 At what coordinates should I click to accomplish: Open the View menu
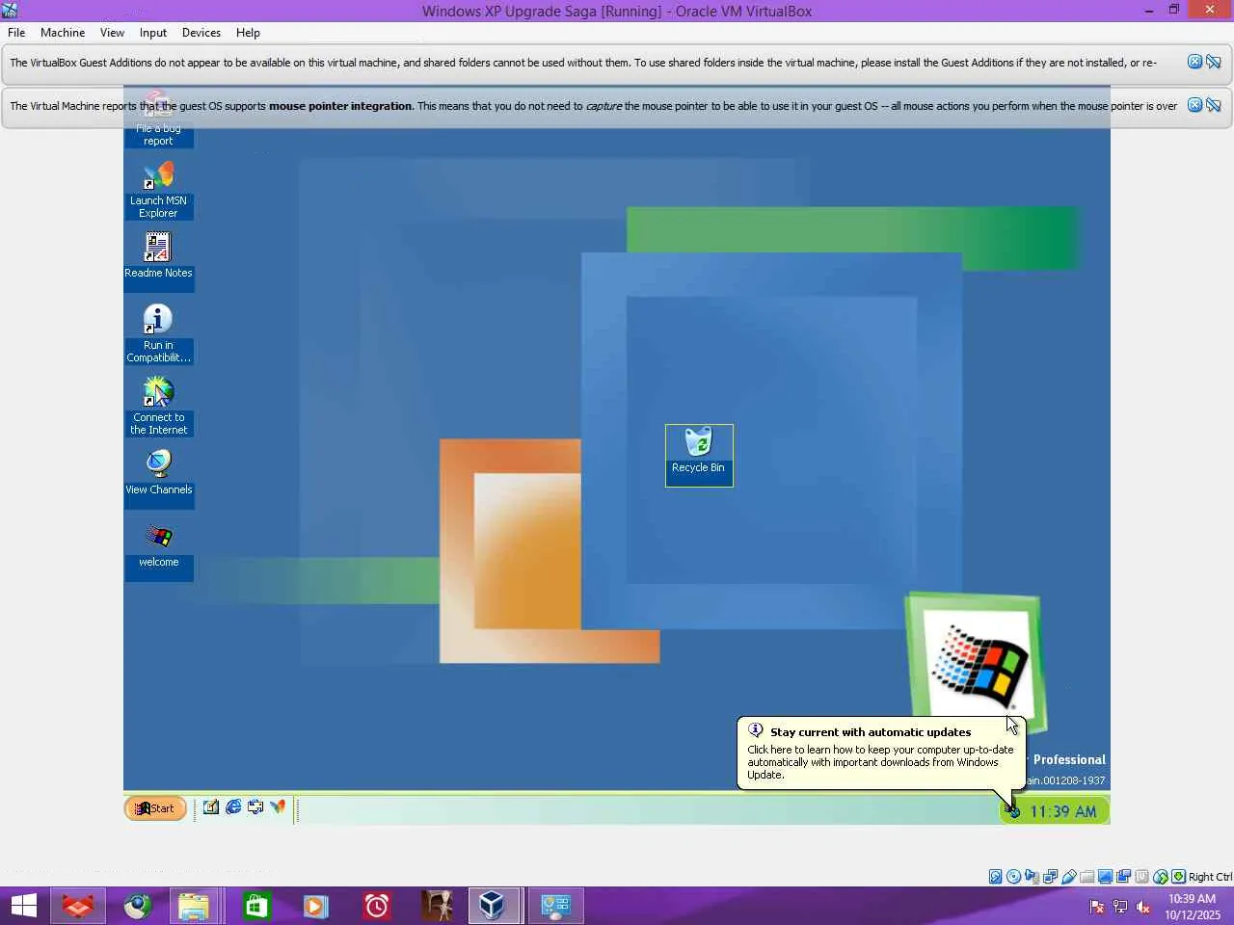pyautogui.click(x=112, y=32)
